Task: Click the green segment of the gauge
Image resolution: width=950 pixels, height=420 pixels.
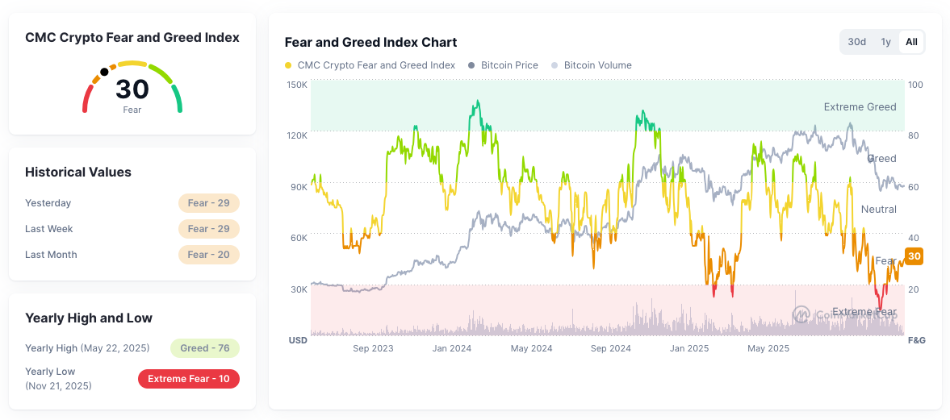Action: pos(178,98)
